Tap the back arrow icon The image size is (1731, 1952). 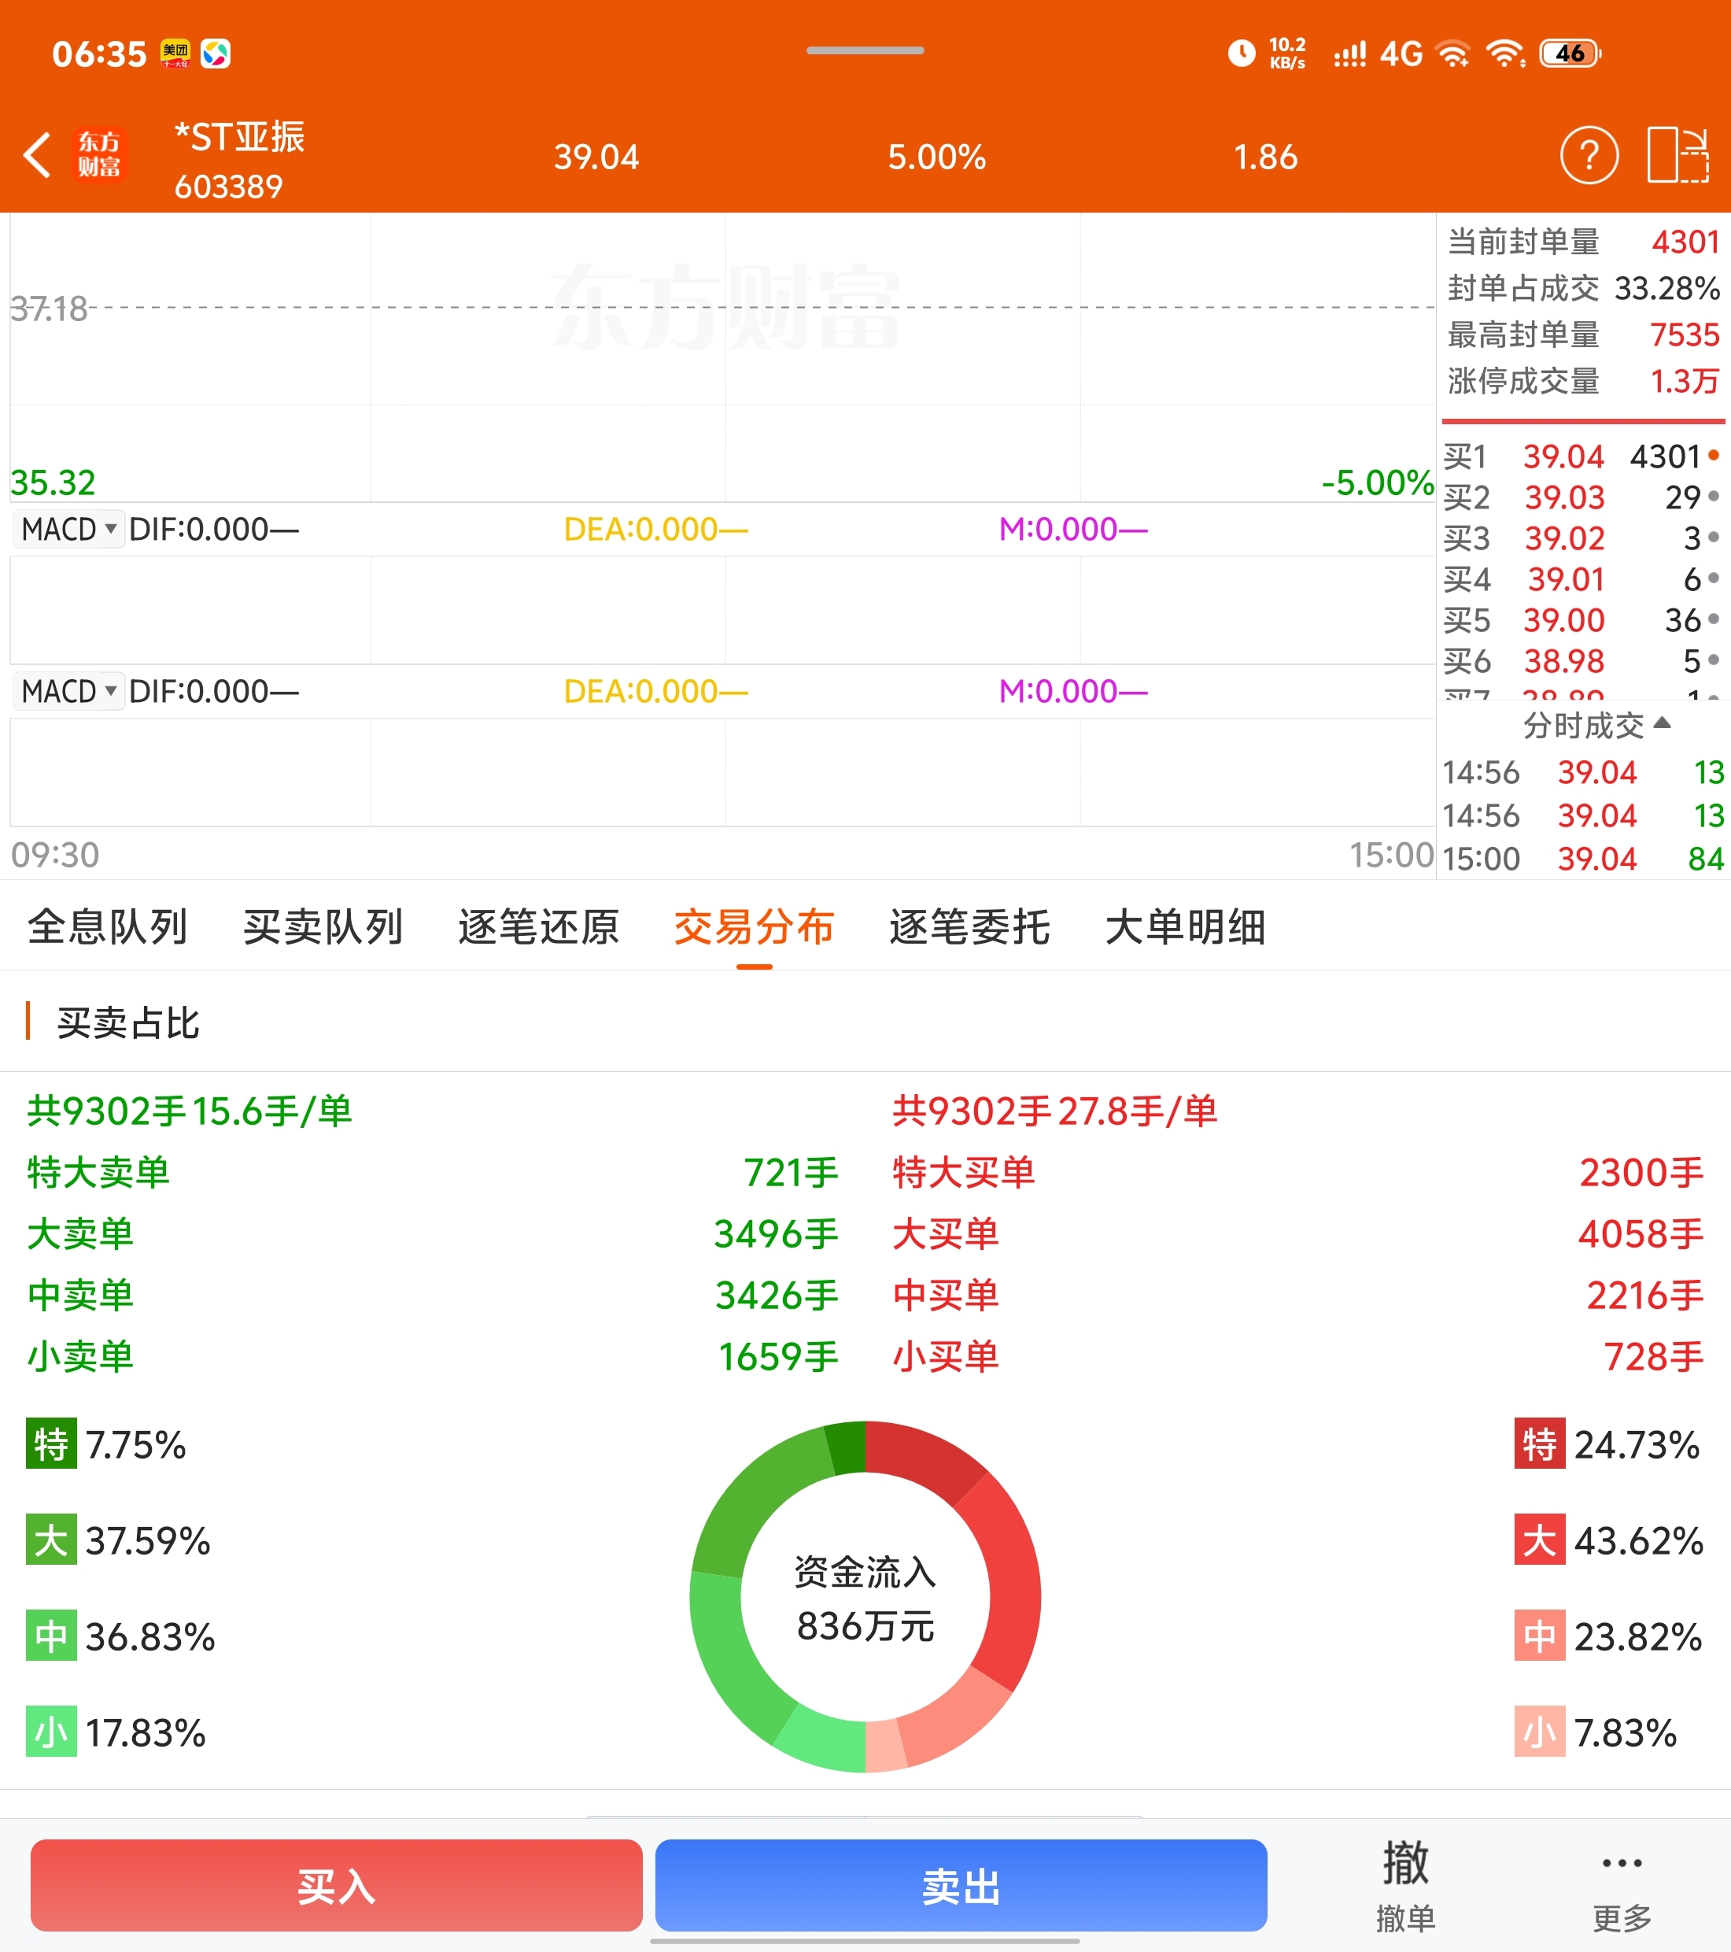(37, 156)
